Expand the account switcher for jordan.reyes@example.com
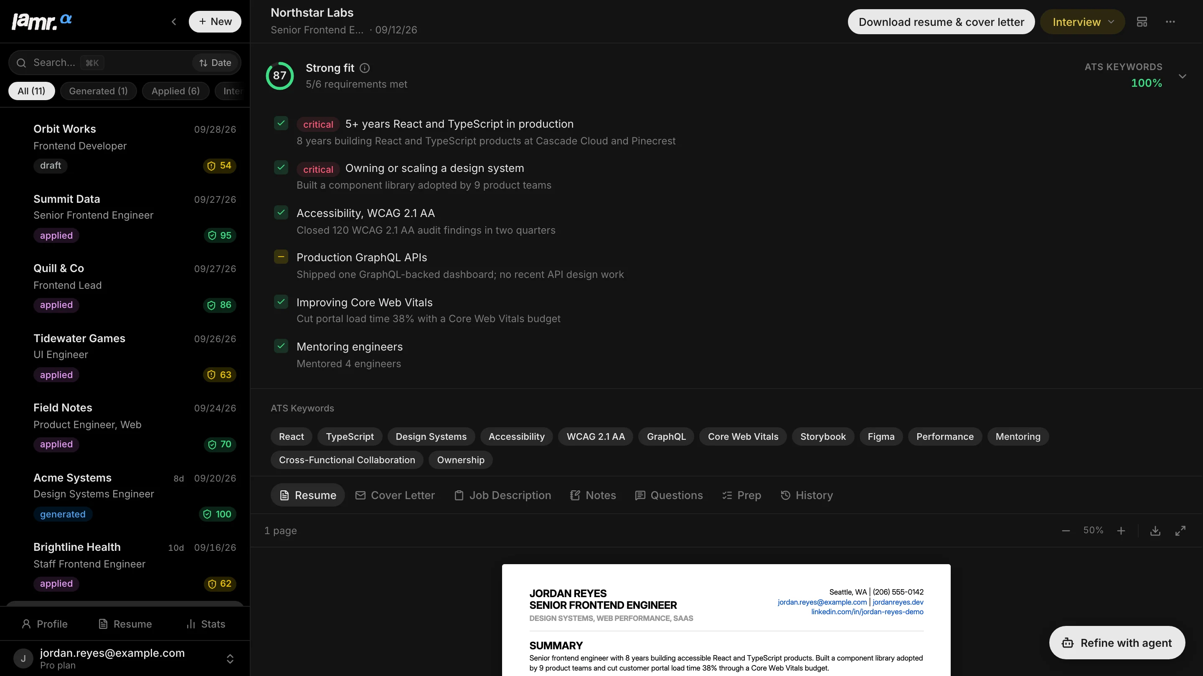The image size is (1203, 676). 230,659
